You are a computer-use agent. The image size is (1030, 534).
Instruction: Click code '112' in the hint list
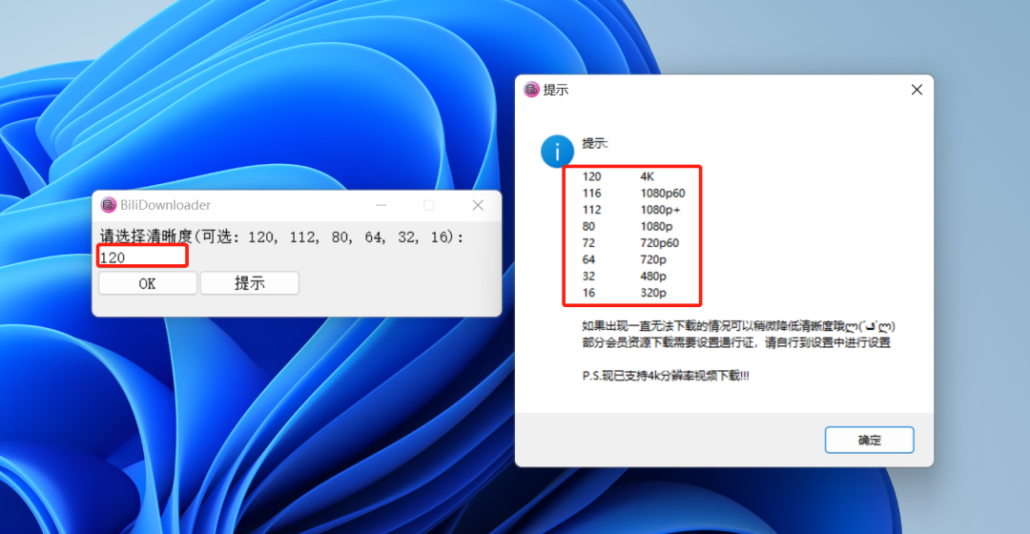point(591,210)
